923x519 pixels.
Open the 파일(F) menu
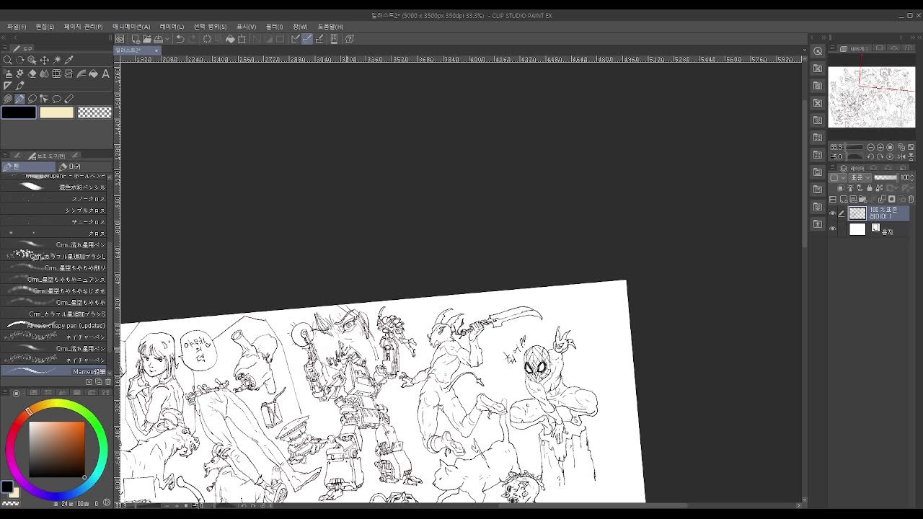[17, 27]
